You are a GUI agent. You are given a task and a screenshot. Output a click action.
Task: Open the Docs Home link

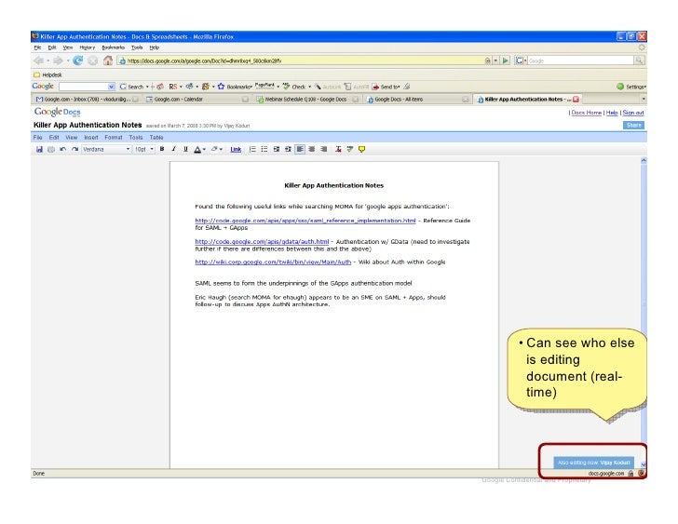587,113
